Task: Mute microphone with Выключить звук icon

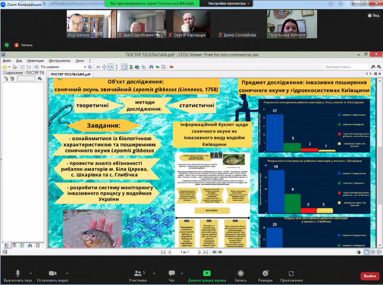Action: click(18, 272)
